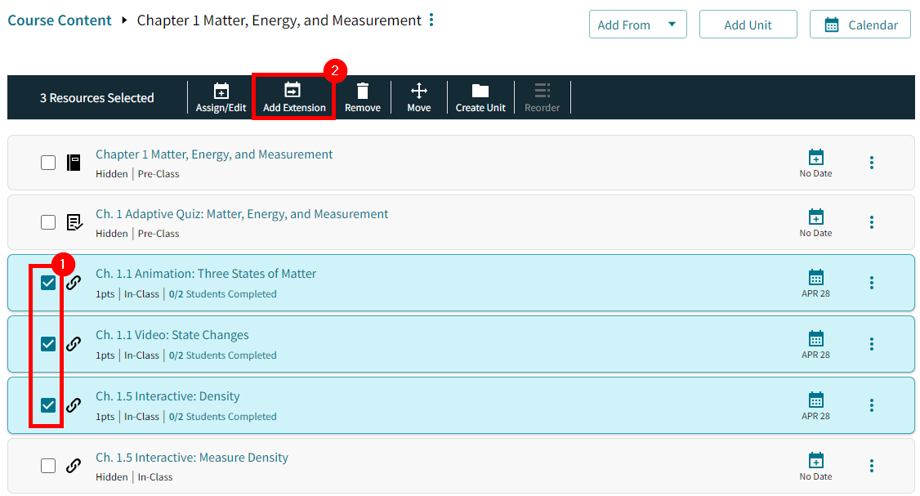920x496 pixels.
Task: Check the box for Ch. 1 Adaptive Quiz
Action: click(x=47, y=221)
